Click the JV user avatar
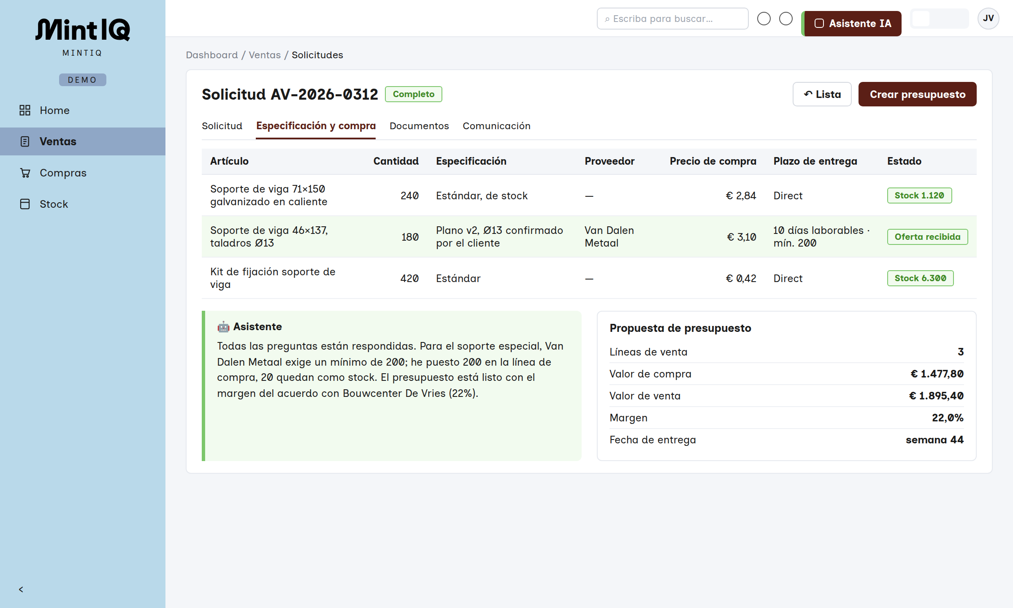1013x608 pixels. pos(988,19)
